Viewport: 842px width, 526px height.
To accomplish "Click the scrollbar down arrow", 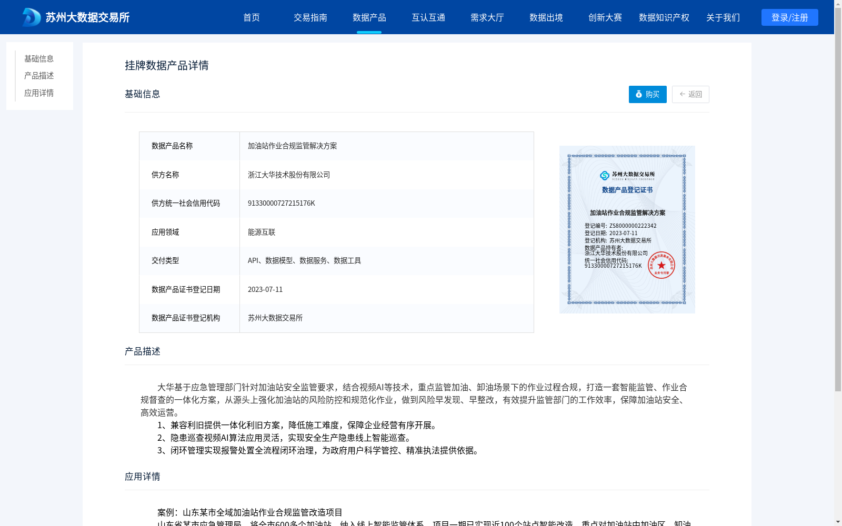I will 838,522.
